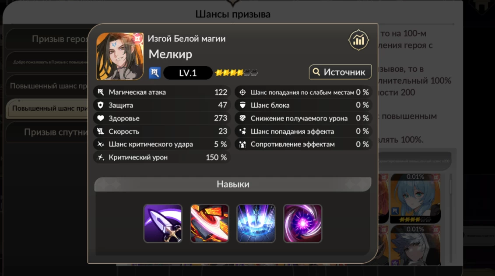Select the highlighted Повышенный шанс призыва tab

click(x=47, y=109)
